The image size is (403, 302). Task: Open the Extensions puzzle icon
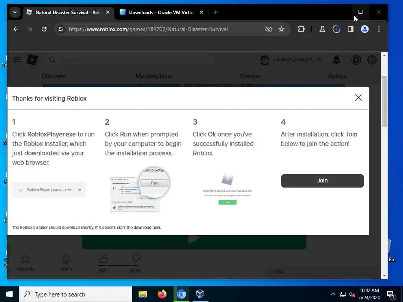(x=301, y=29)
